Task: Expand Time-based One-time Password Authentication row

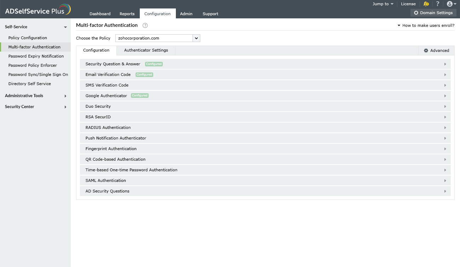Action: click(265, 170)
